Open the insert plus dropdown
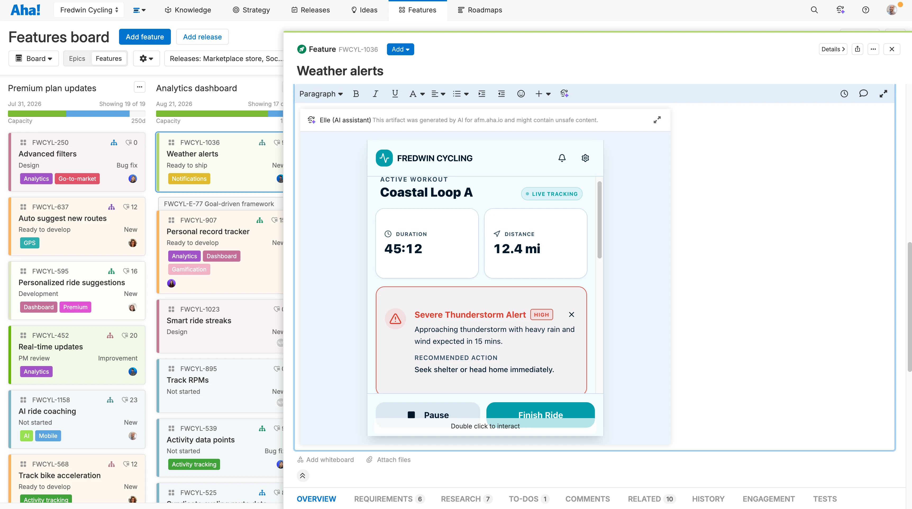The height and width of the screenshot is (509, 912). click(x=543, y=94)
